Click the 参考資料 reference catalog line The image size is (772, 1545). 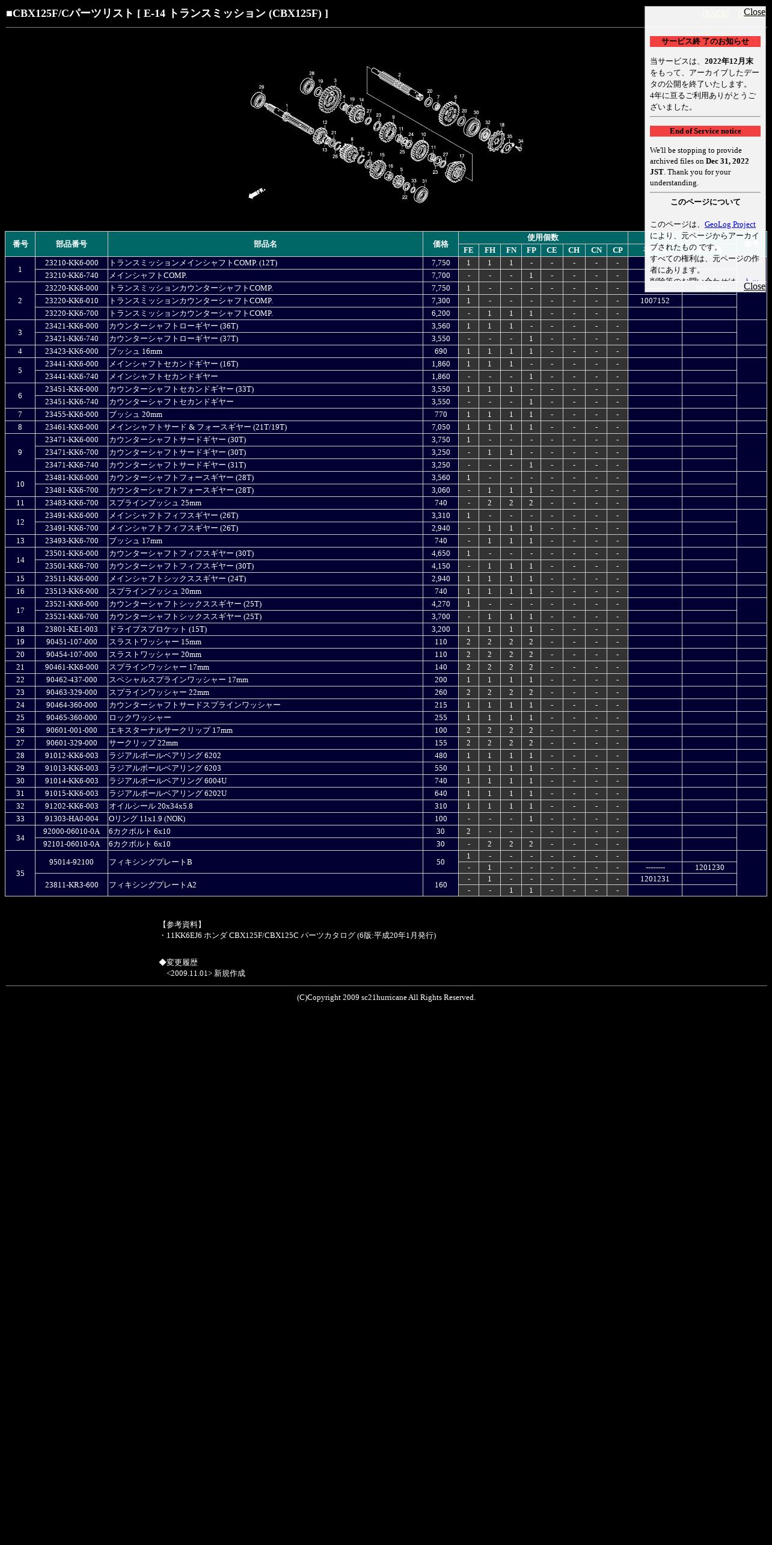point(298,936)
